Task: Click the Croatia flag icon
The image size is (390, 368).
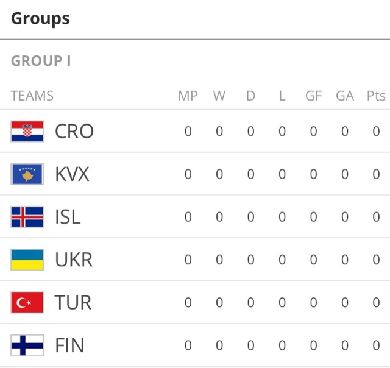Action: tap(27, 131)
